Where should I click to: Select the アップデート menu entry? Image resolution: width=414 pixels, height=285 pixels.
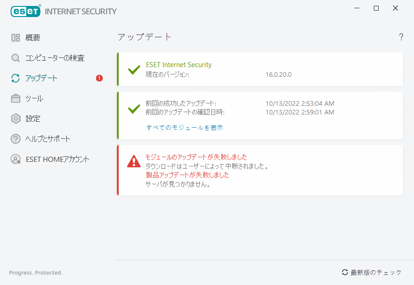pyautogui.click(x=41, y=78)
